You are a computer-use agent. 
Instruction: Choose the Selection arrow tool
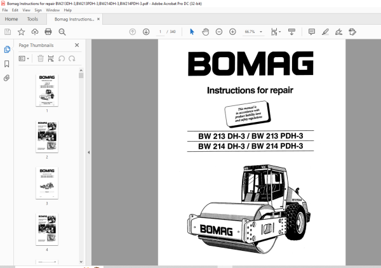click(192, 32)
